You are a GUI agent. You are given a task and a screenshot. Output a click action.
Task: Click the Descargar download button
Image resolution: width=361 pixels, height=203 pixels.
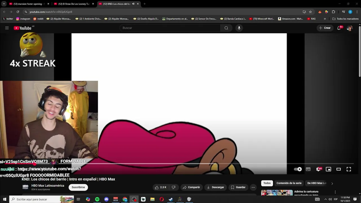pyautogui.click(x=215, y=187)
